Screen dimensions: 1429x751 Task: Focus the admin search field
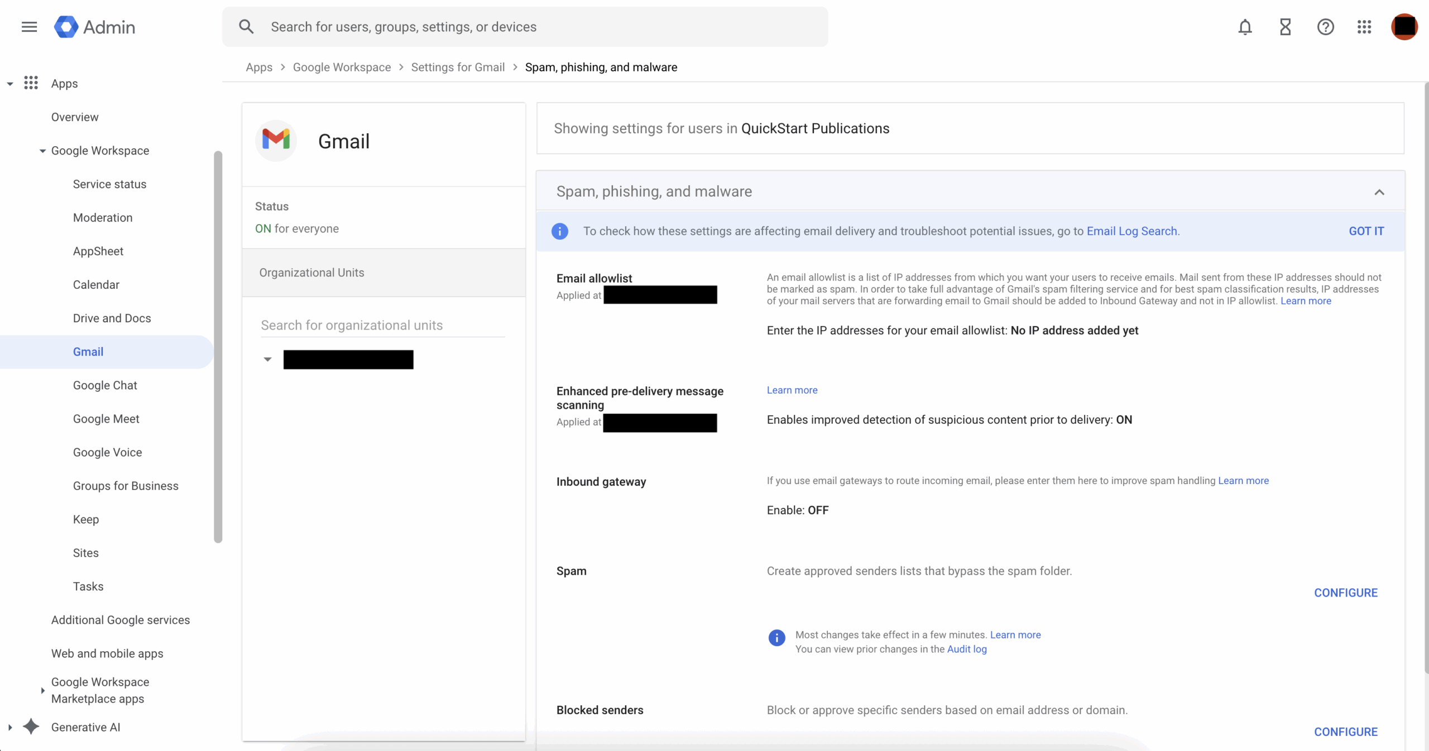525,27
